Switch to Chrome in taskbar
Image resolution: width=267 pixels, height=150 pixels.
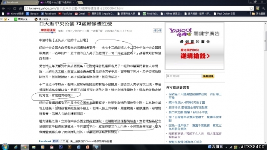tap(25, 147)
